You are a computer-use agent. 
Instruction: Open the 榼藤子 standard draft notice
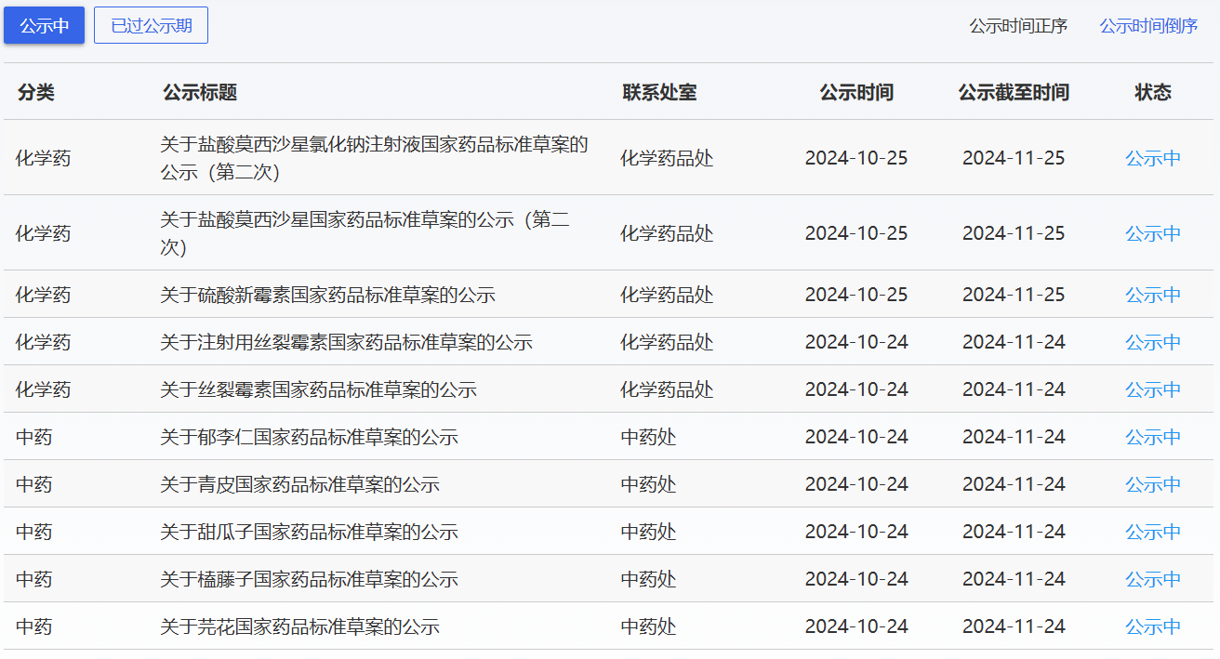pos(309,579)
